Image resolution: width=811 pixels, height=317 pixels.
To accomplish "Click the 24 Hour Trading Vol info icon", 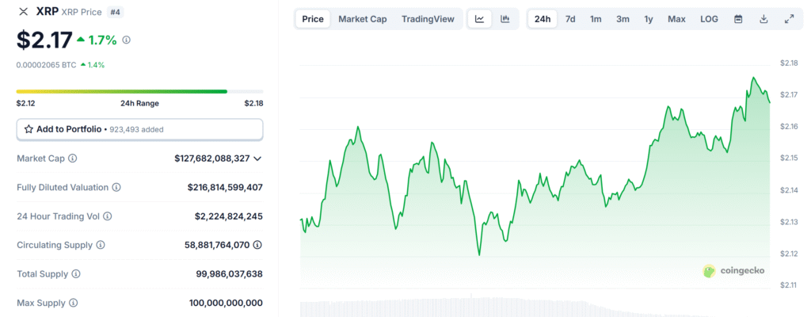I will (x=108, y=216).
